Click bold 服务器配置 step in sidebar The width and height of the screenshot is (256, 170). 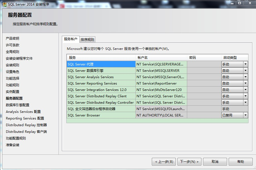coord(14,98)
